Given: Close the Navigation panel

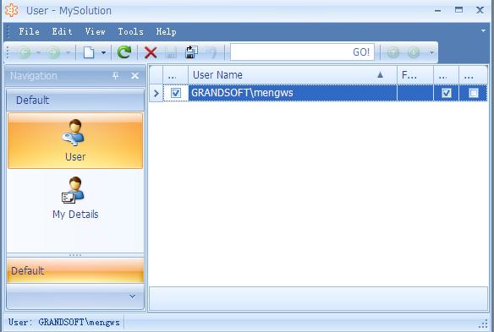Looking at the screenshot, I should [x=134, y=76].
